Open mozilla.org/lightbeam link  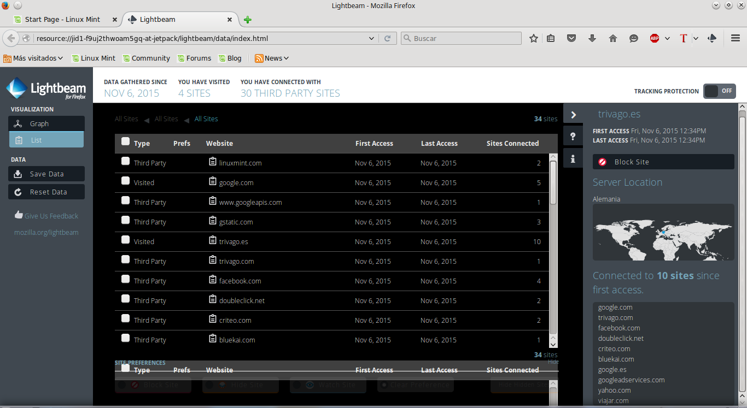46,232
